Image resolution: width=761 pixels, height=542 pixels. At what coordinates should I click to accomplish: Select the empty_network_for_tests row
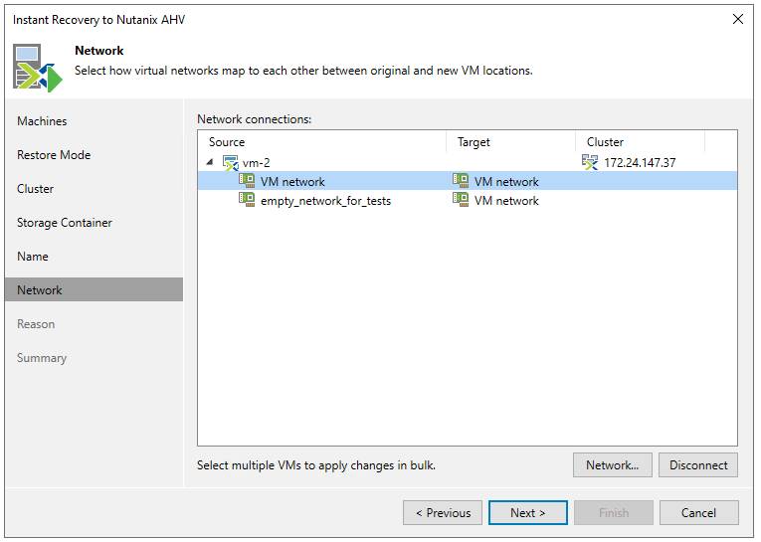(468, 201)
